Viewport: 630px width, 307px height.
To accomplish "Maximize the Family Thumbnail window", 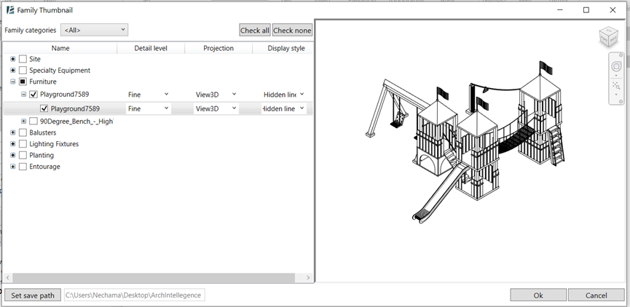I will coord(586,10).
